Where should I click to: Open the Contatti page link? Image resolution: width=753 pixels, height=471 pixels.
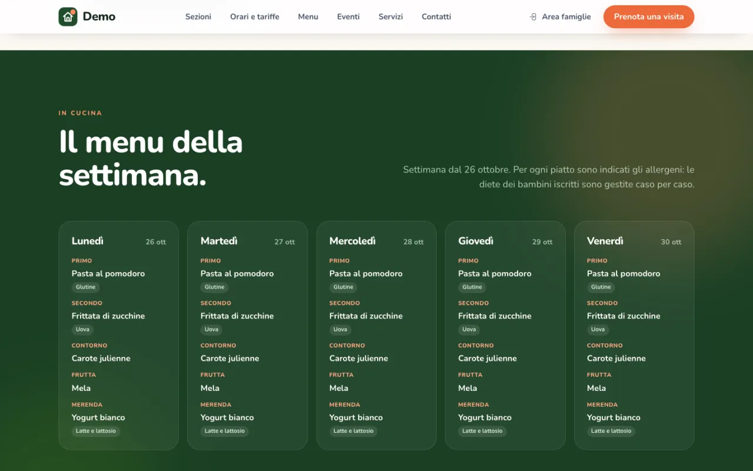click(437, 16)
